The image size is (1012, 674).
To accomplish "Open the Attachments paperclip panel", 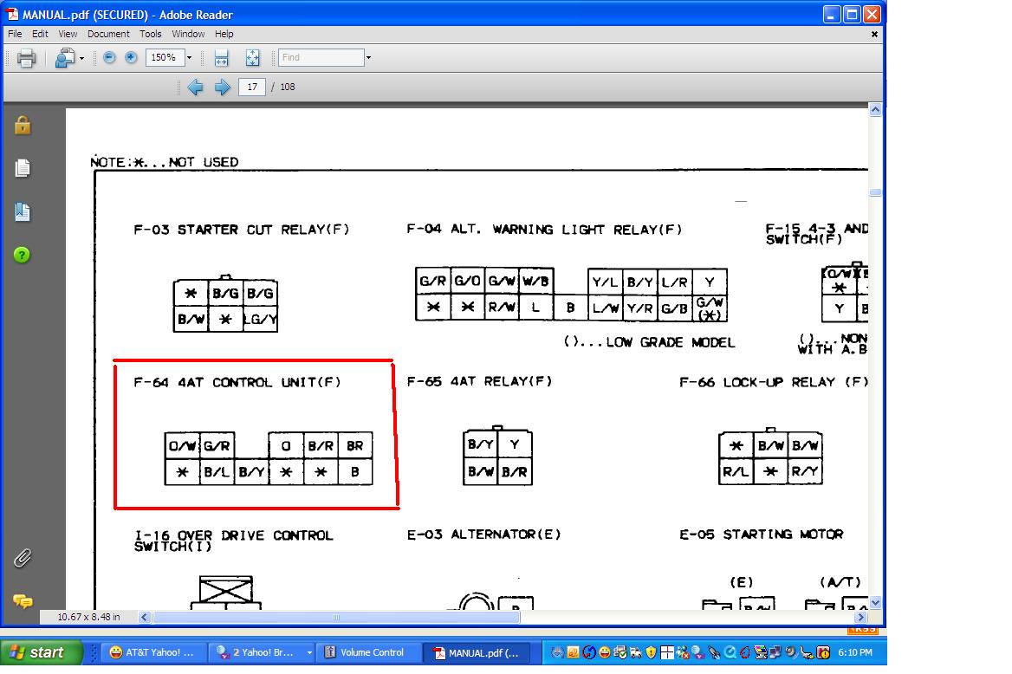I will click(23, 558).
